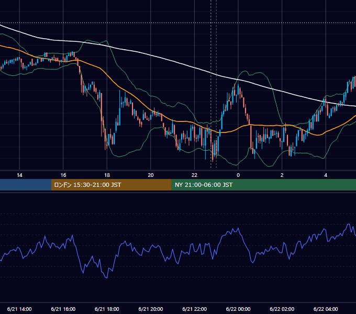Click the 0 hour axis label
This screenshot has height=314, width=356.
point(238,175)
